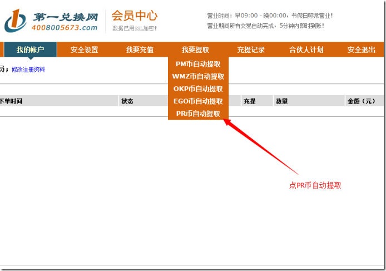The height and width of the screenshot is (271, 386).
Task: Choose PR币自动提取 at the bottom of the dropdown
Action: coord(198,114)
